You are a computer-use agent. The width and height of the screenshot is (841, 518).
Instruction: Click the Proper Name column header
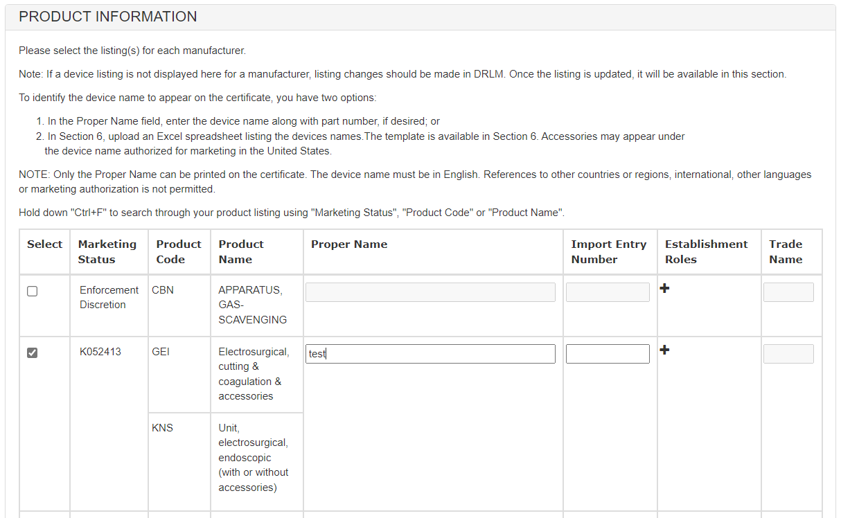[349, 244]
